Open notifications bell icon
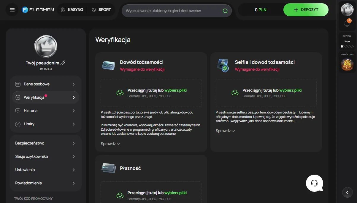Screen dimensions: 357x203 pos(347,23)
